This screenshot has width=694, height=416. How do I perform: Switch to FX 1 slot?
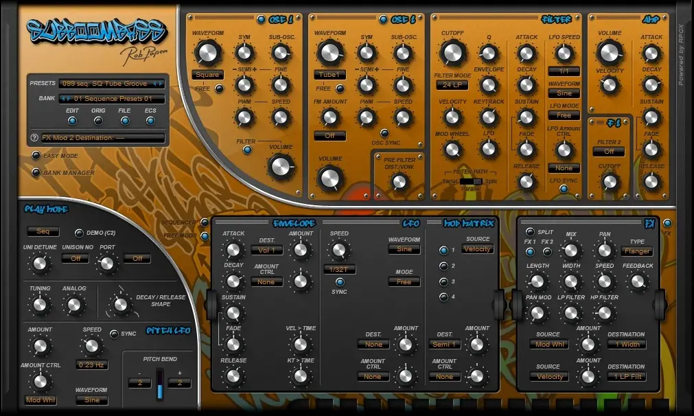click(x=530, y=252)
